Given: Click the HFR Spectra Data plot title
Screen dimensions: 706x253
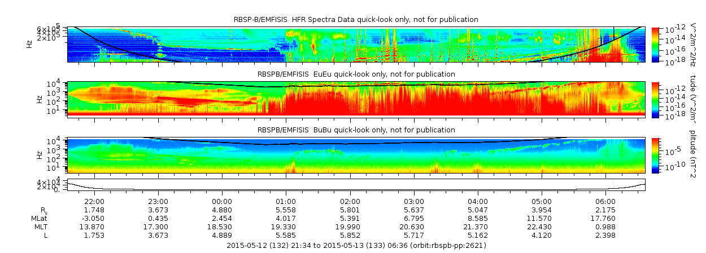Looking at the screenshot, I should (356, 20).
